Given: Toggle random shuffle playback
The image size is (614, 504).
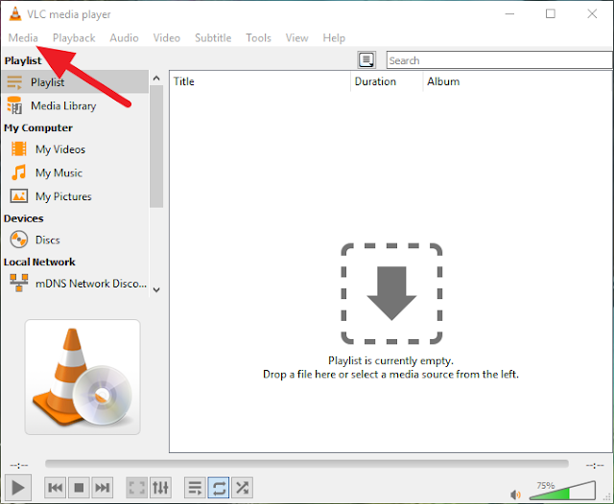Looking at the screenshot, I should click(242, 488).
